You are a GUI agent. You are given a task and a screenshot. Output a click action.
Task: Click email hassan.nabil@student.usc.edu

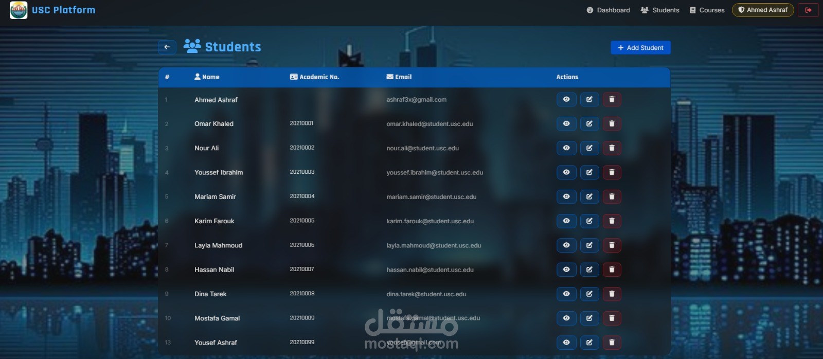coord(430,270)
